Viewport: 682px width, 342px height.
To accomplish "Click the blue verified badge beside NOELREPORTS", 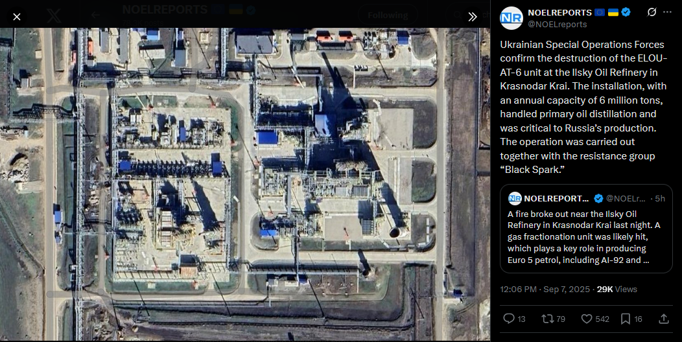I will (x=626, y=12).
